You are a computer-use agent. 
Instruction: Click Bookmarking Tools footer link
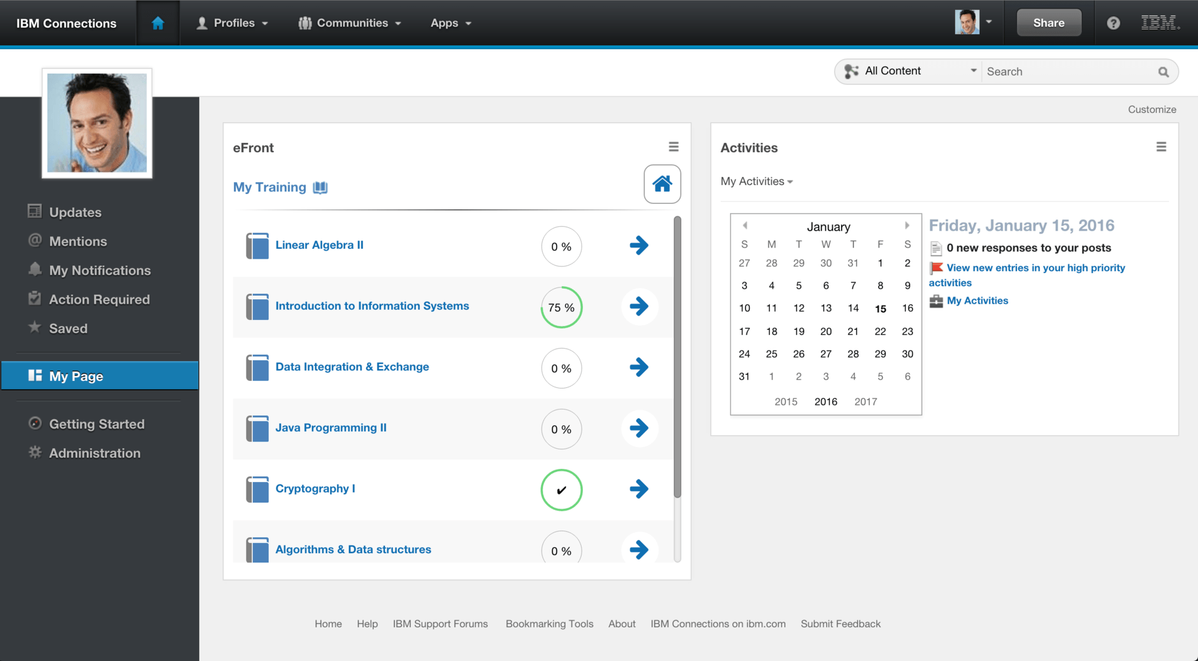(x=549, y=624)
